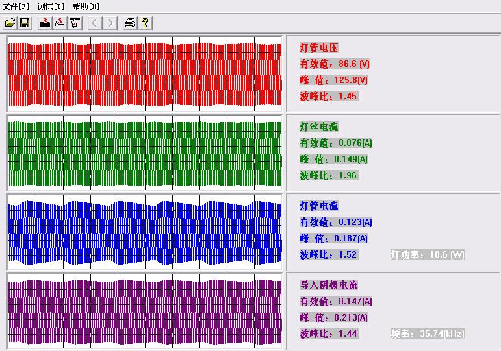Select the 波峰比: 1.96 reading
The height and width of the screenshot is (351, 501).
[329, 175]
